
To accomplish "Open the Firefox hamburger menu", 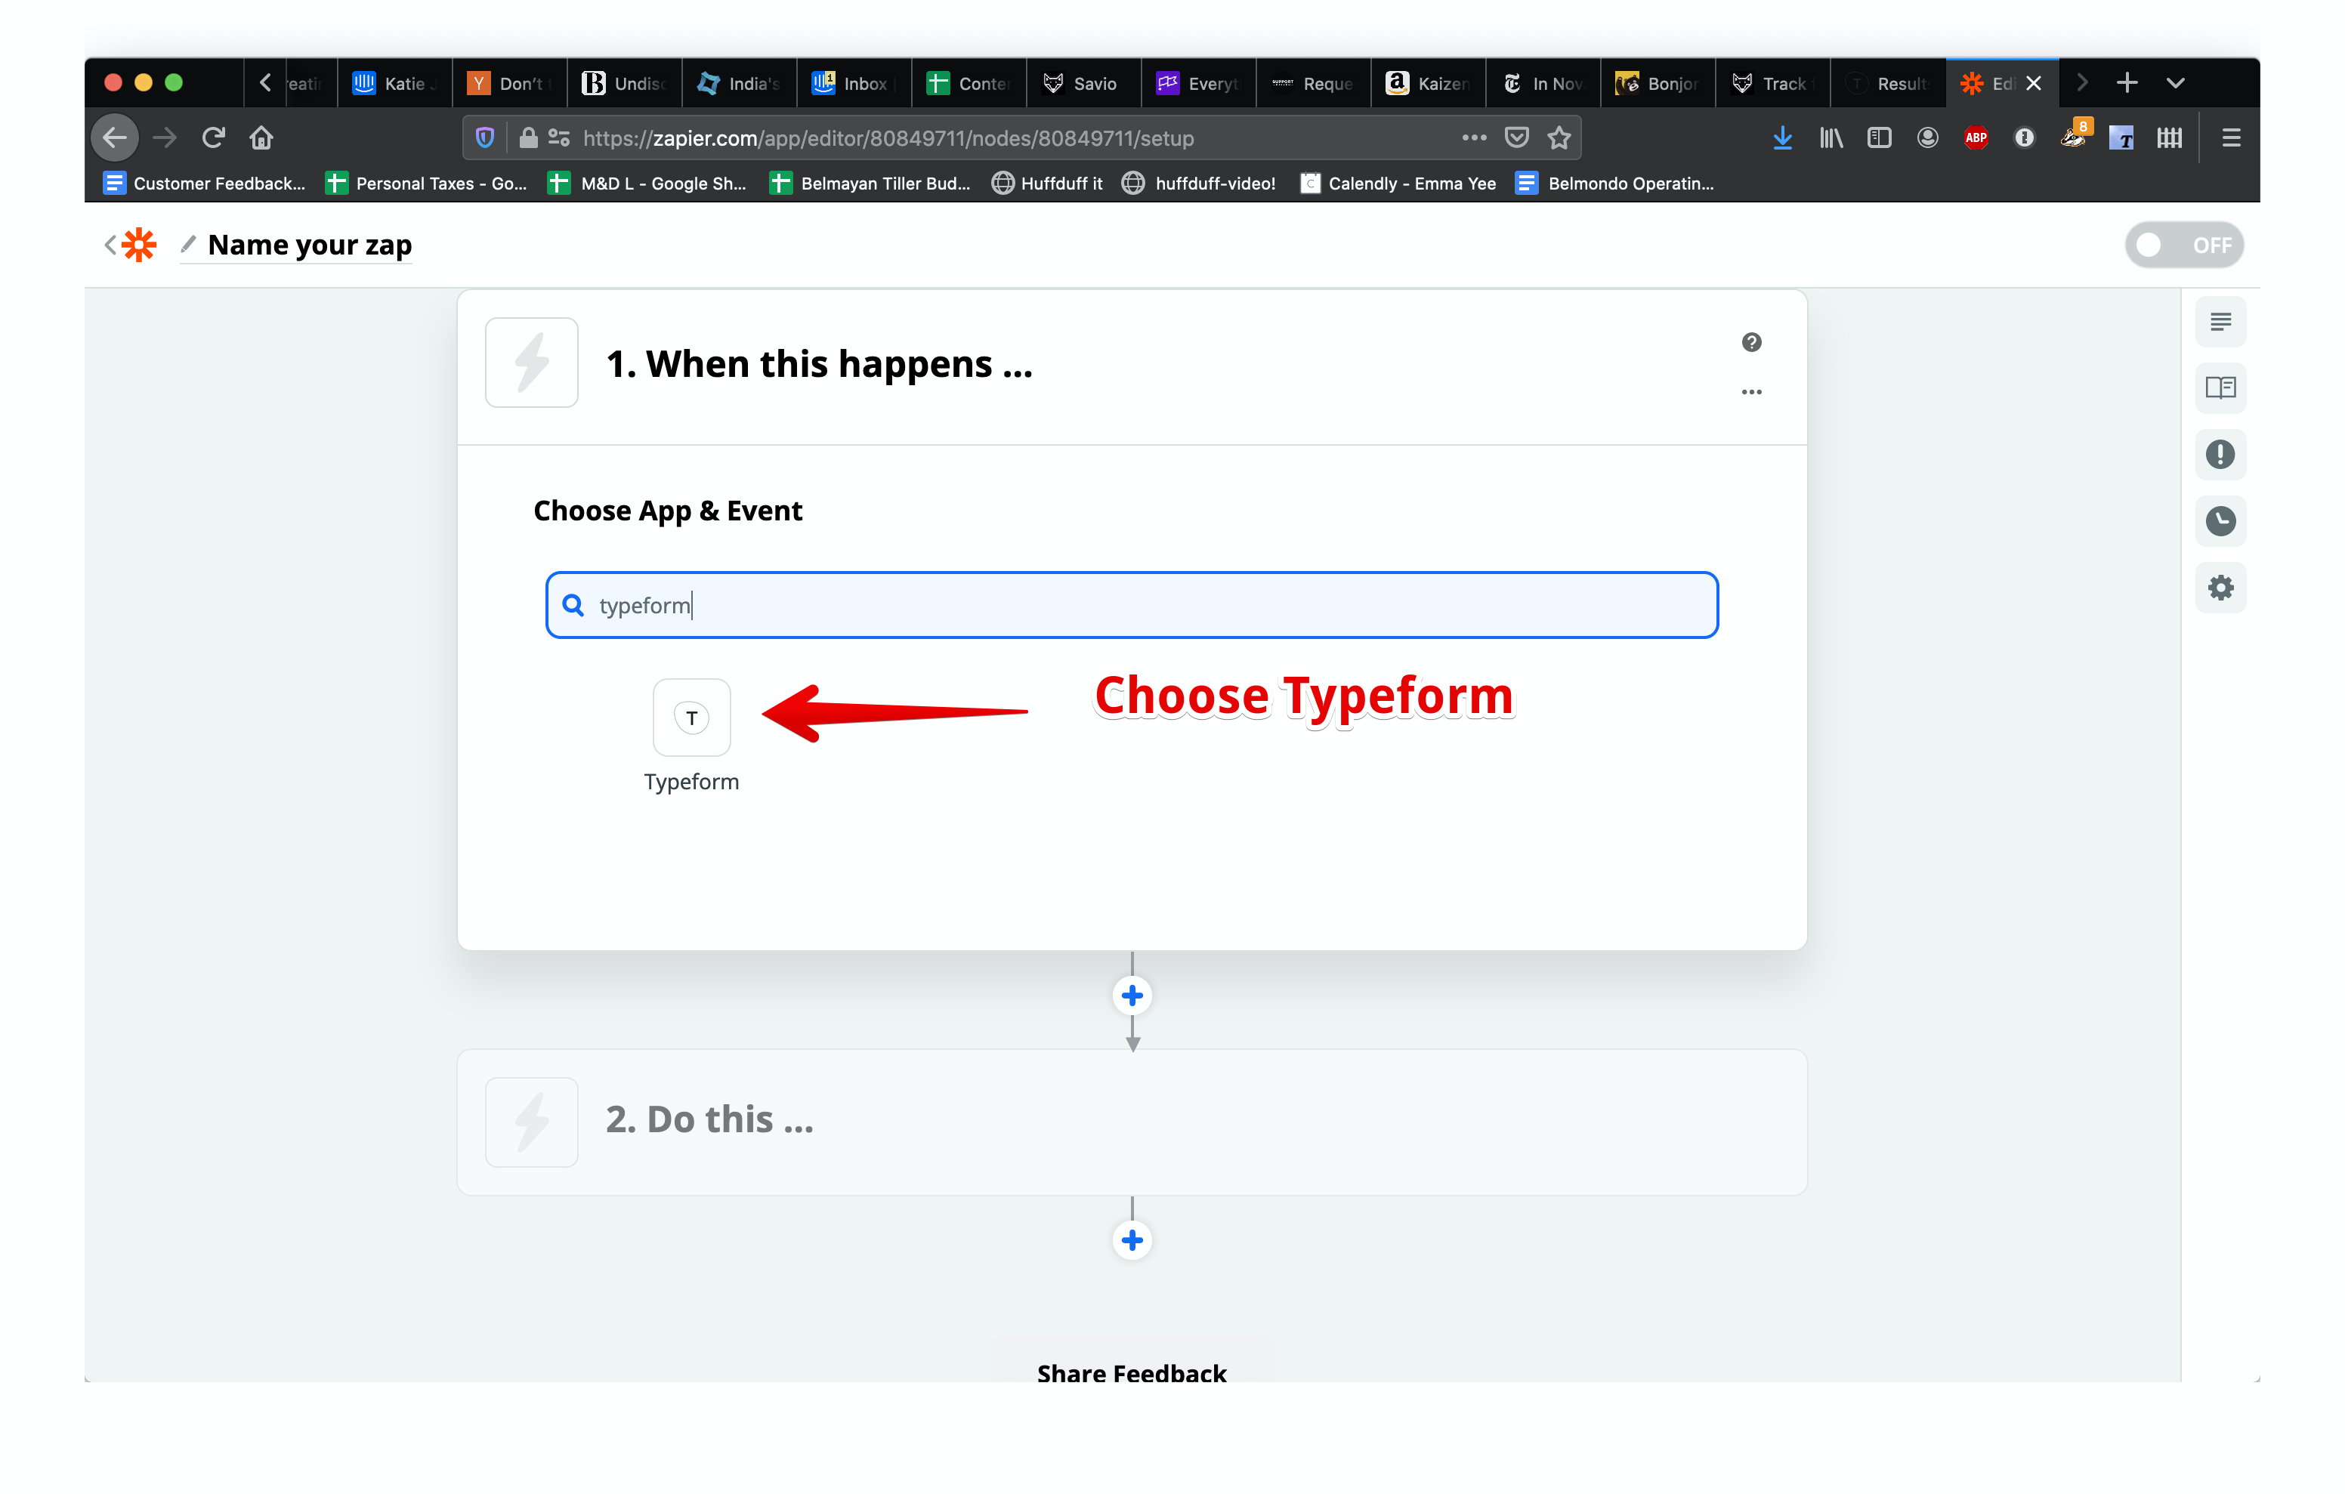I will (2231, 137).
